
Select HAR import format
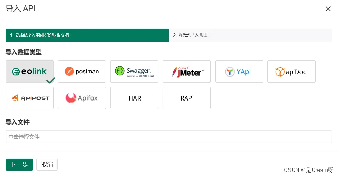coord(134,98)
